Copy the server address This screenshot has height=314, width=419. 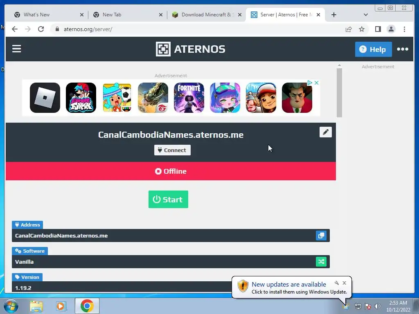click(x=321, y=235)
